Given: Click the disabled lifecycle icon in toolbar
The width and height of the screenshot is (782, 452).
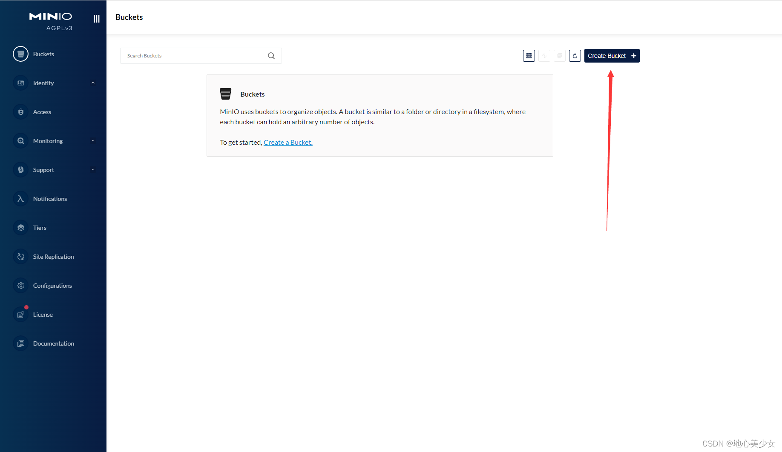Looking at the screenshot, I should pos(560,56).
